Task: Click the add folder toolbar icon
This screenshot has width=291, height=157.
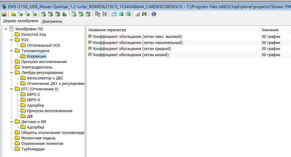Action: [x=13, y=14]
